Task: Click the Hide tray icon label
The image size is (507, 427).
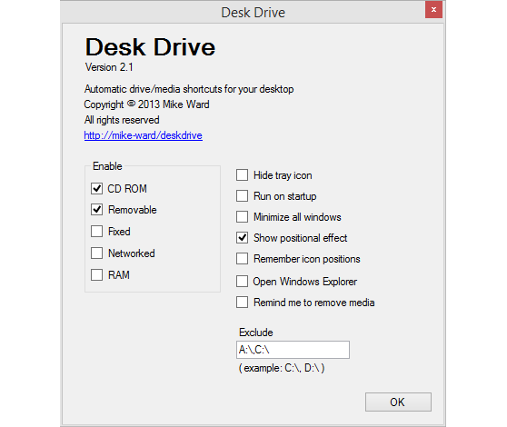Action: point(283,175)
